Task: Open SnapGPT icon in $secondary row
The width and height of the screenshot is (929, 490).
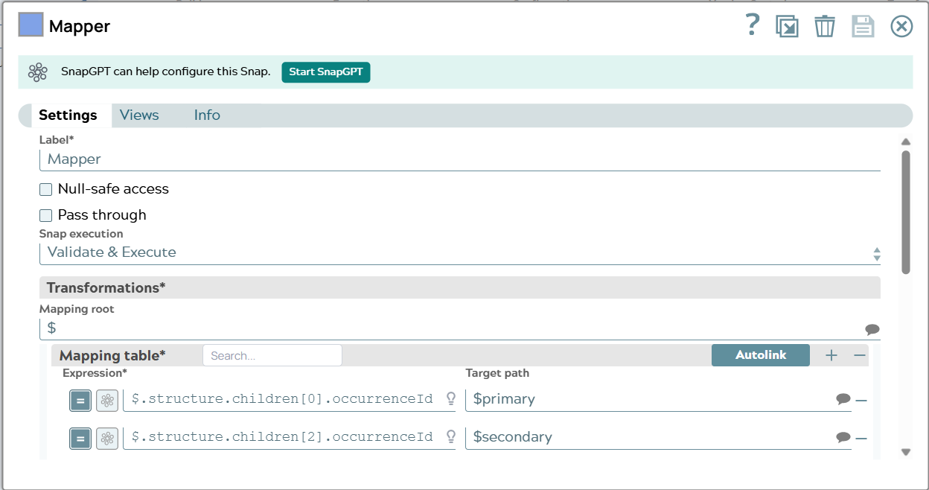Action: 107,438
